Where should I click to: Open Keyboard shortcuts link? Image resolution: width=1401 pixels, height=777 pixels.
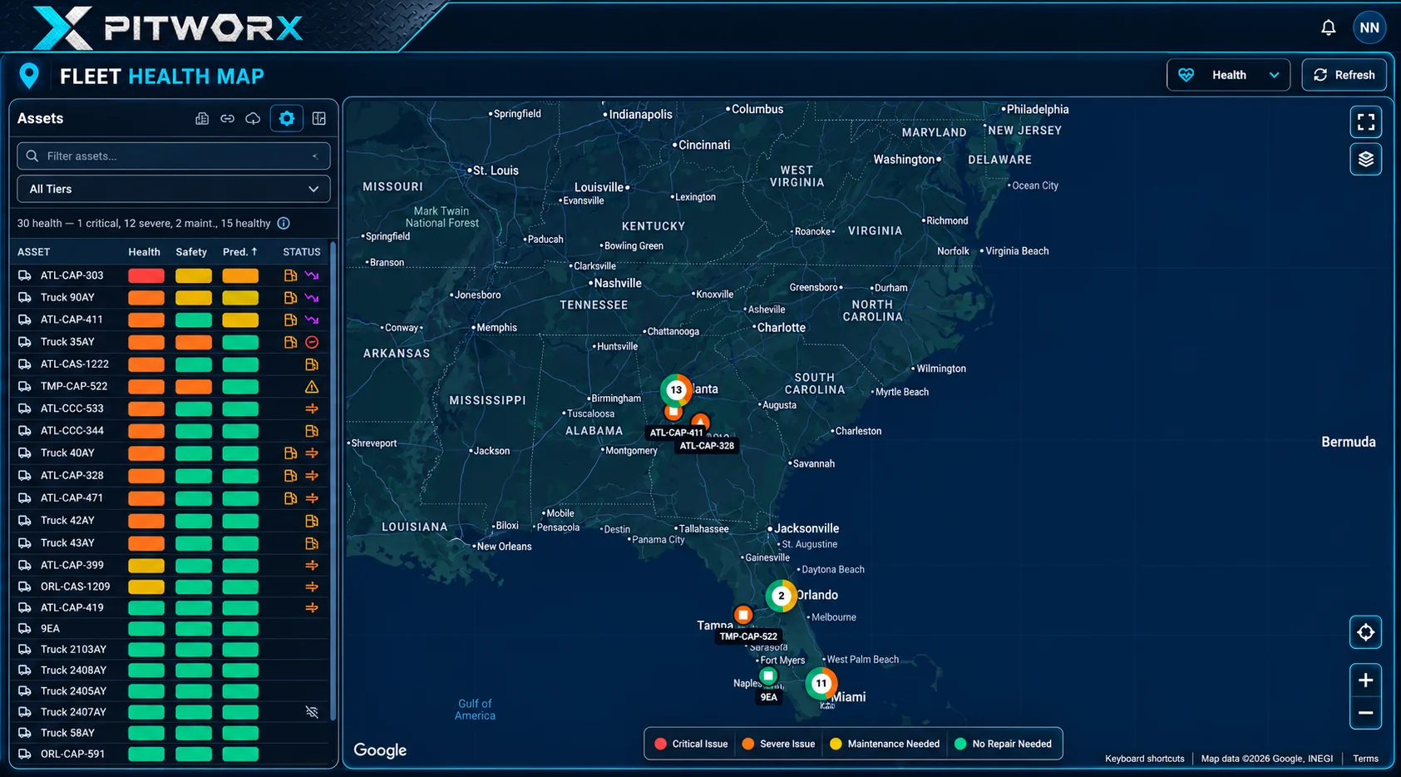1144,759
